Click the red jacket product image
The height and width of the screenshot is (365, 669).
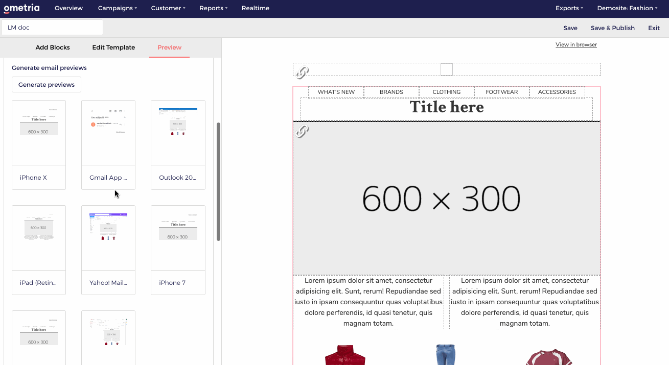pos(345,355)
